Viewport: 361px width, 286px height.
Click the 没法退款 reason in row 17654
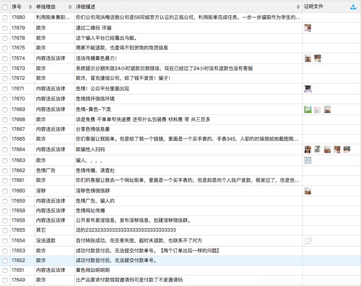46,241
